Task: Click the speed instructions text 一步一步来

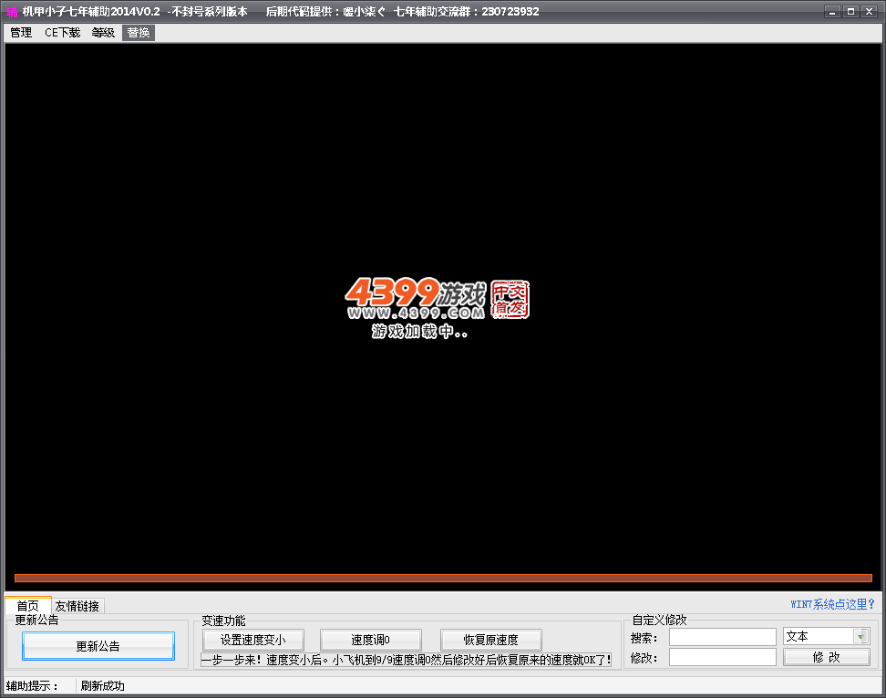Action: tap(407, 660)
